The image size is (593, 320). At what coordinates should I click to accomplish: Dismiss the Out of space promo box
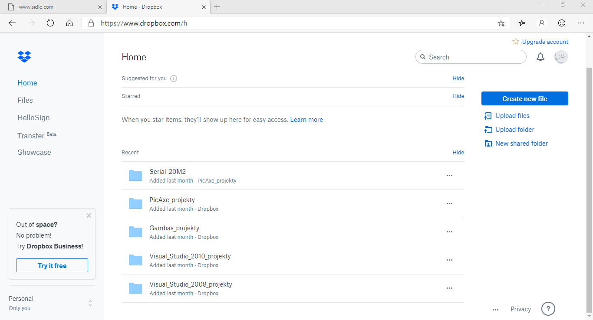click(89, 216)
